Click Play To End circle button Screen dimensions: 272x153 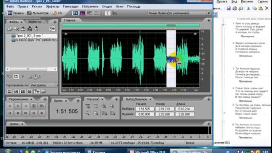pos(34,106)
